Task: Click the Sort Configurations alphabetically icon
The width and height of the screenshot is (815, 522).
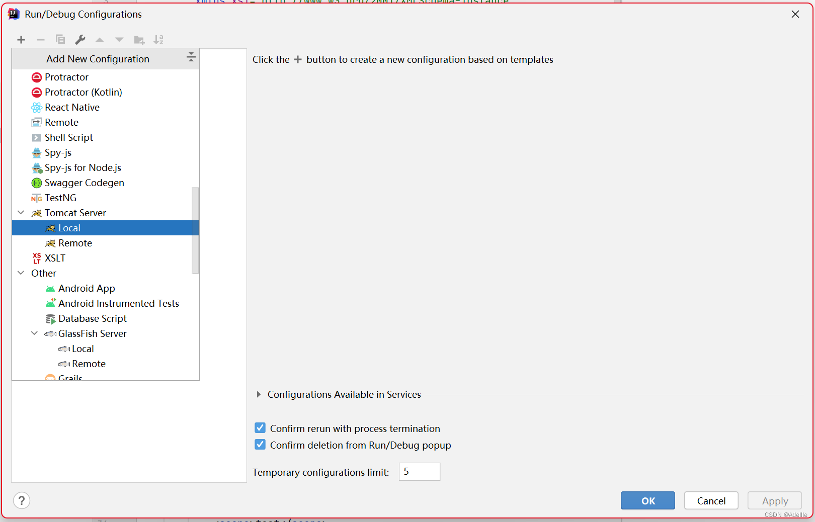Action: (x=158, y=40)
